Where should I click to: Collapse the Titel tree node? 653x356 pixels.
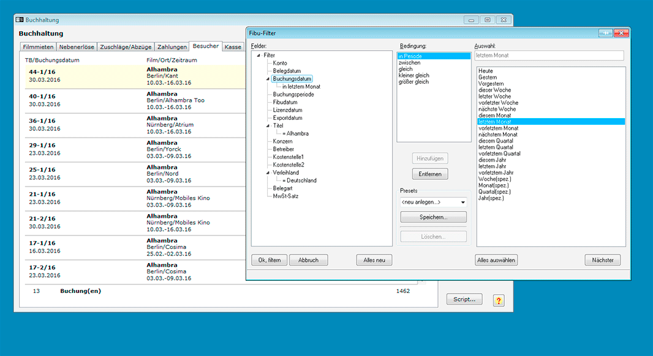pos(268,126)
